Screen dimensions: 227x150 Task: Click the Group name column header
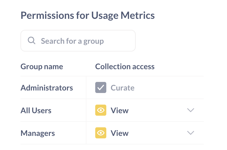pyautogui.click(x=42, y=67)
